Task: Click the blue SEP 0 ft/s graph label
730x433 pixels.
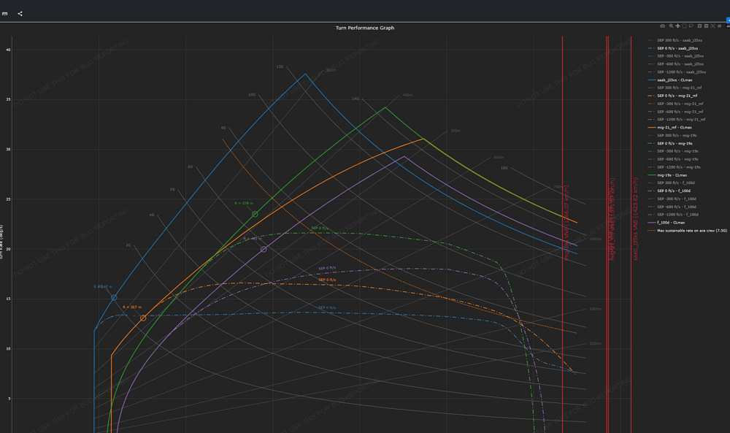Action: 327,307
